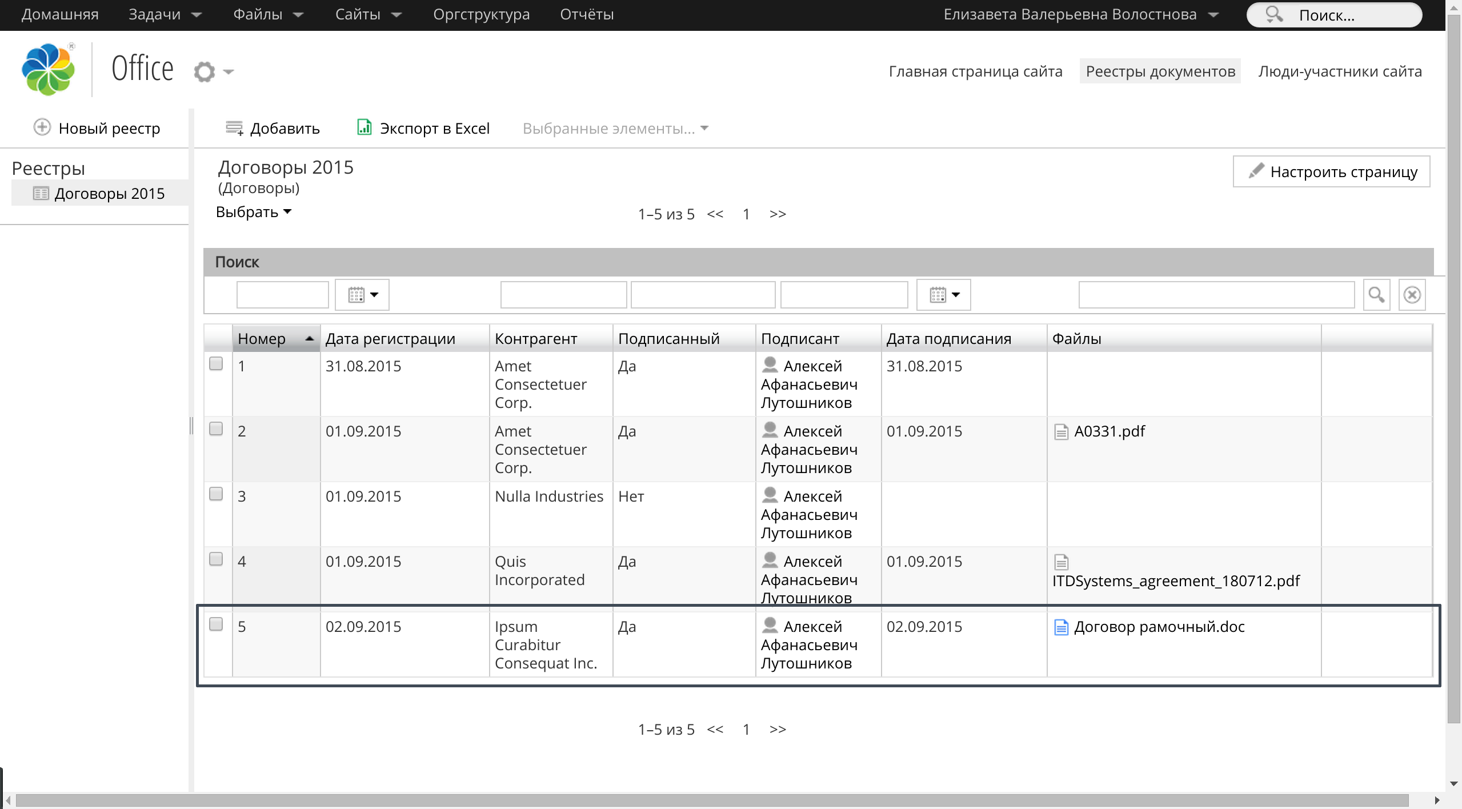
Task: Switch to Люди-участники сайта tab
Action: click(1340, 71)
